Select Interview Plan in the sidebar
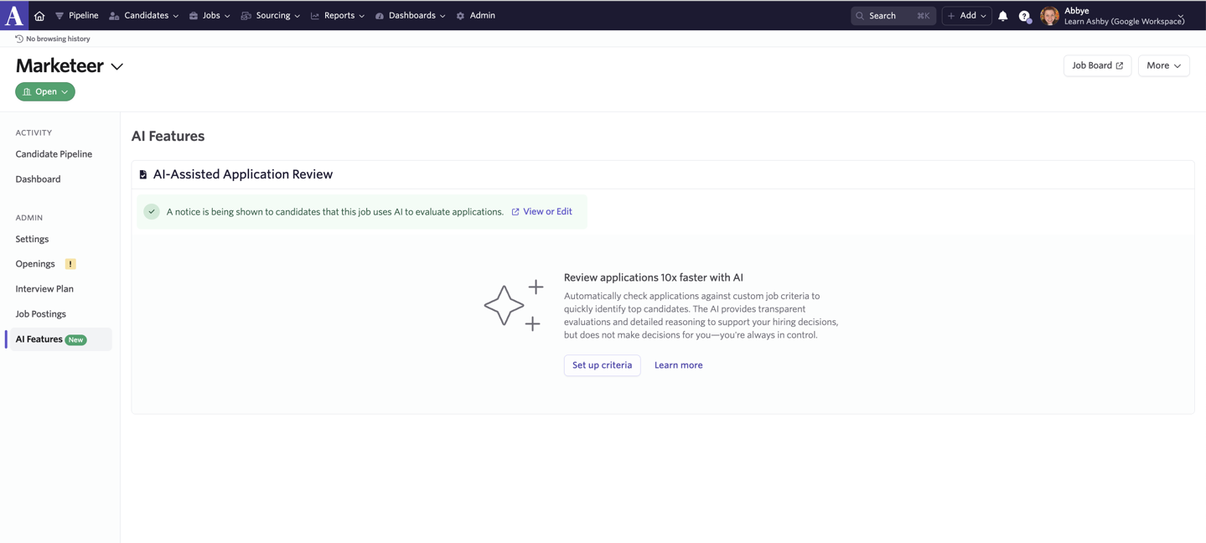 (x=44, y=289)
